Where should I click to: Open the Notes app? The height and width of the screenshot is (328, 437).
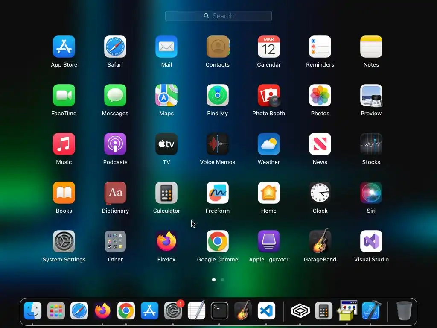tap(371, 47)
